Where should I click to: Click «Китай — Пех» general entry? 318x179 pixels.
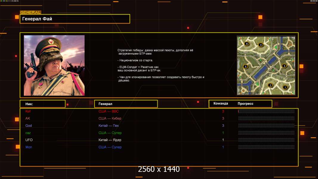point(109,126)
